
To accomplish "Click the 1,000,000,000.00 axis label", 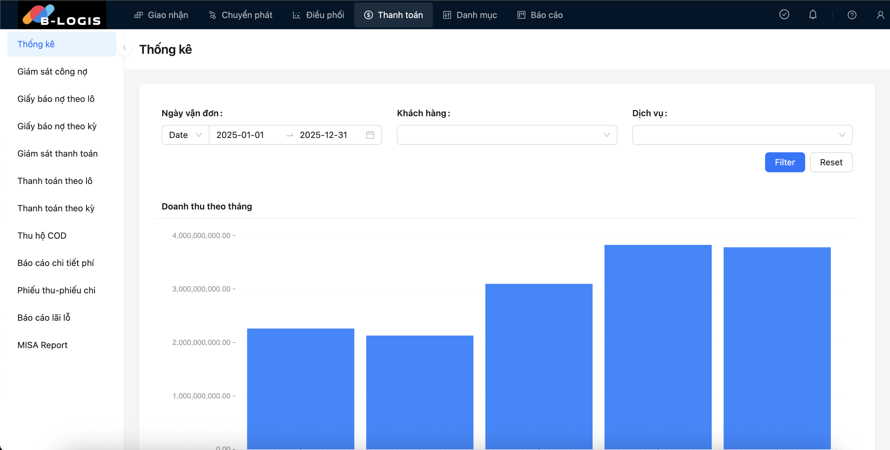I will click(201, 396).
